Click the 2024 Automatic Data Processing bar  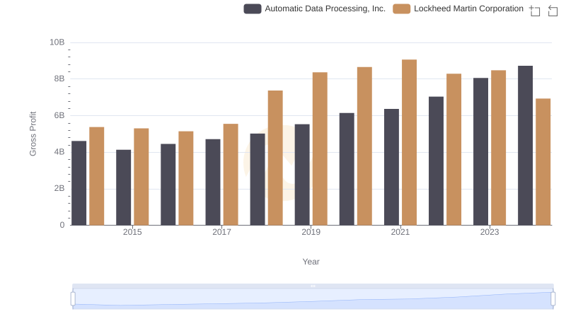525,146
